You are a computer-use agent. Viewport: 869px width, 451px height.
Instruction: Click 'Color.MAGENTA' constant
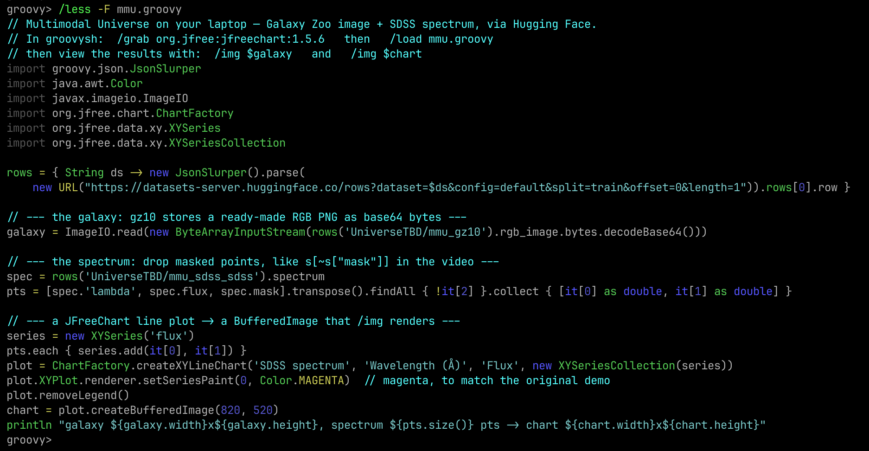302,380
